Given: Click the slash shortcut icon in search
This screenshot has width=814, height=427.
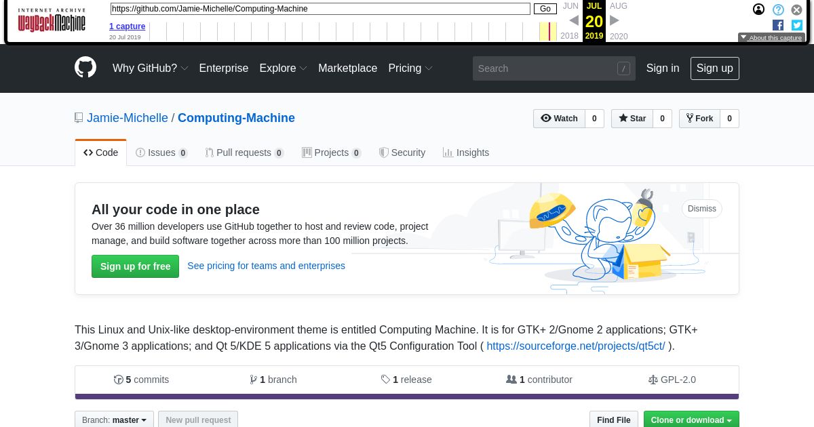Looking at the screenshot, I should [x=623, y=68].
